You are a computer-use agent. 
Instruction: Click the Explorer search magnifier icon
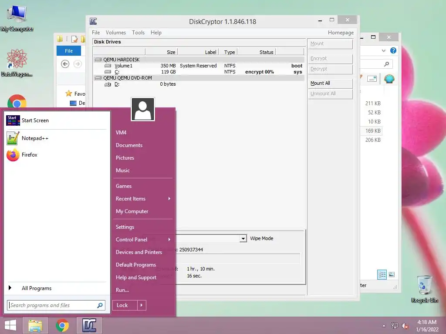click(386, 64)
